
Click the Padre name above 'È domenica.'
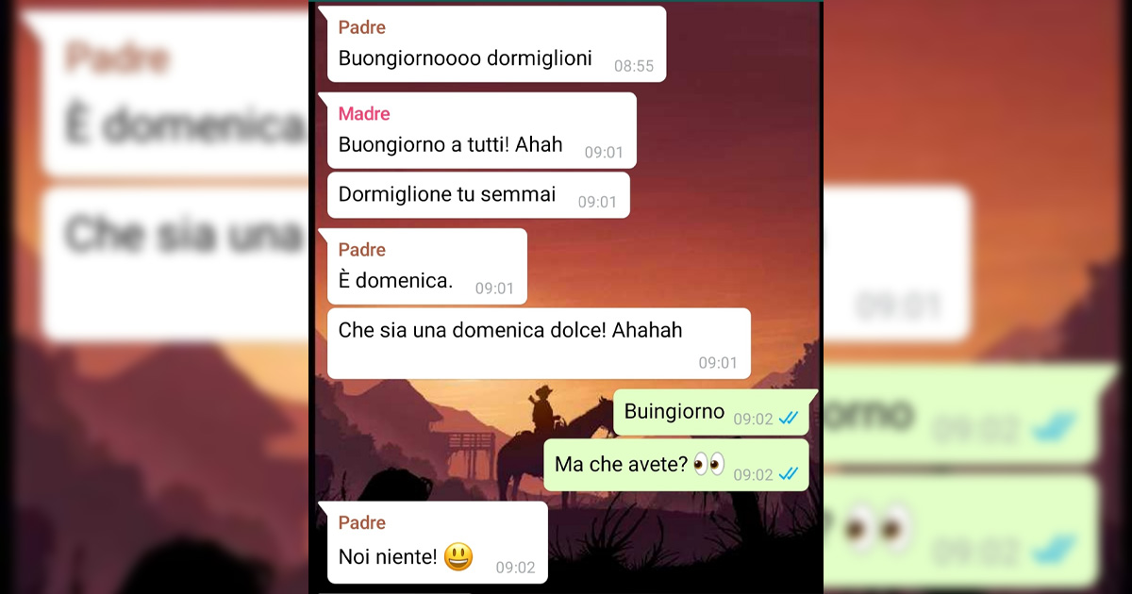point(362,250)
